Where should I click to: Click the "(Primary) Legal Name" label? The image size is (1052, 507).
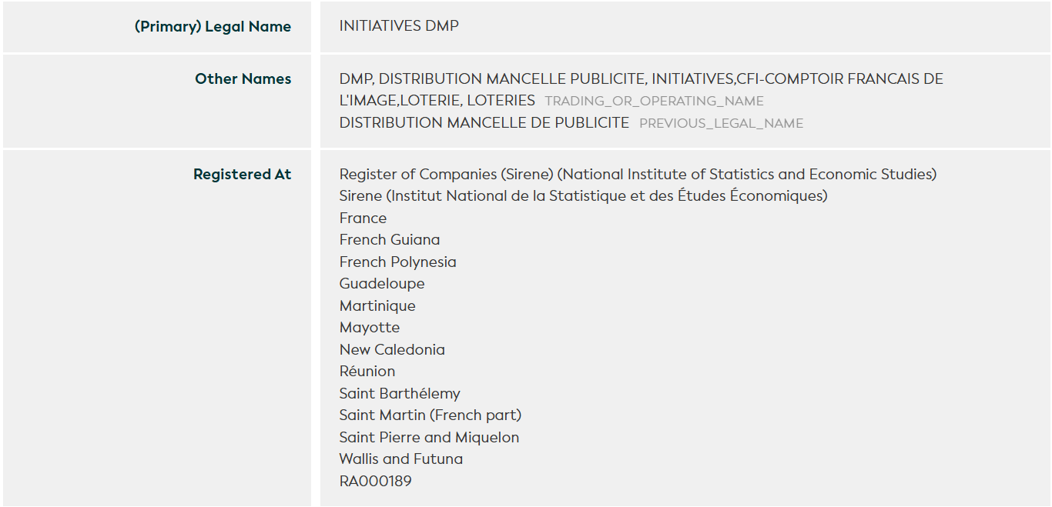[x=213, y=26]
